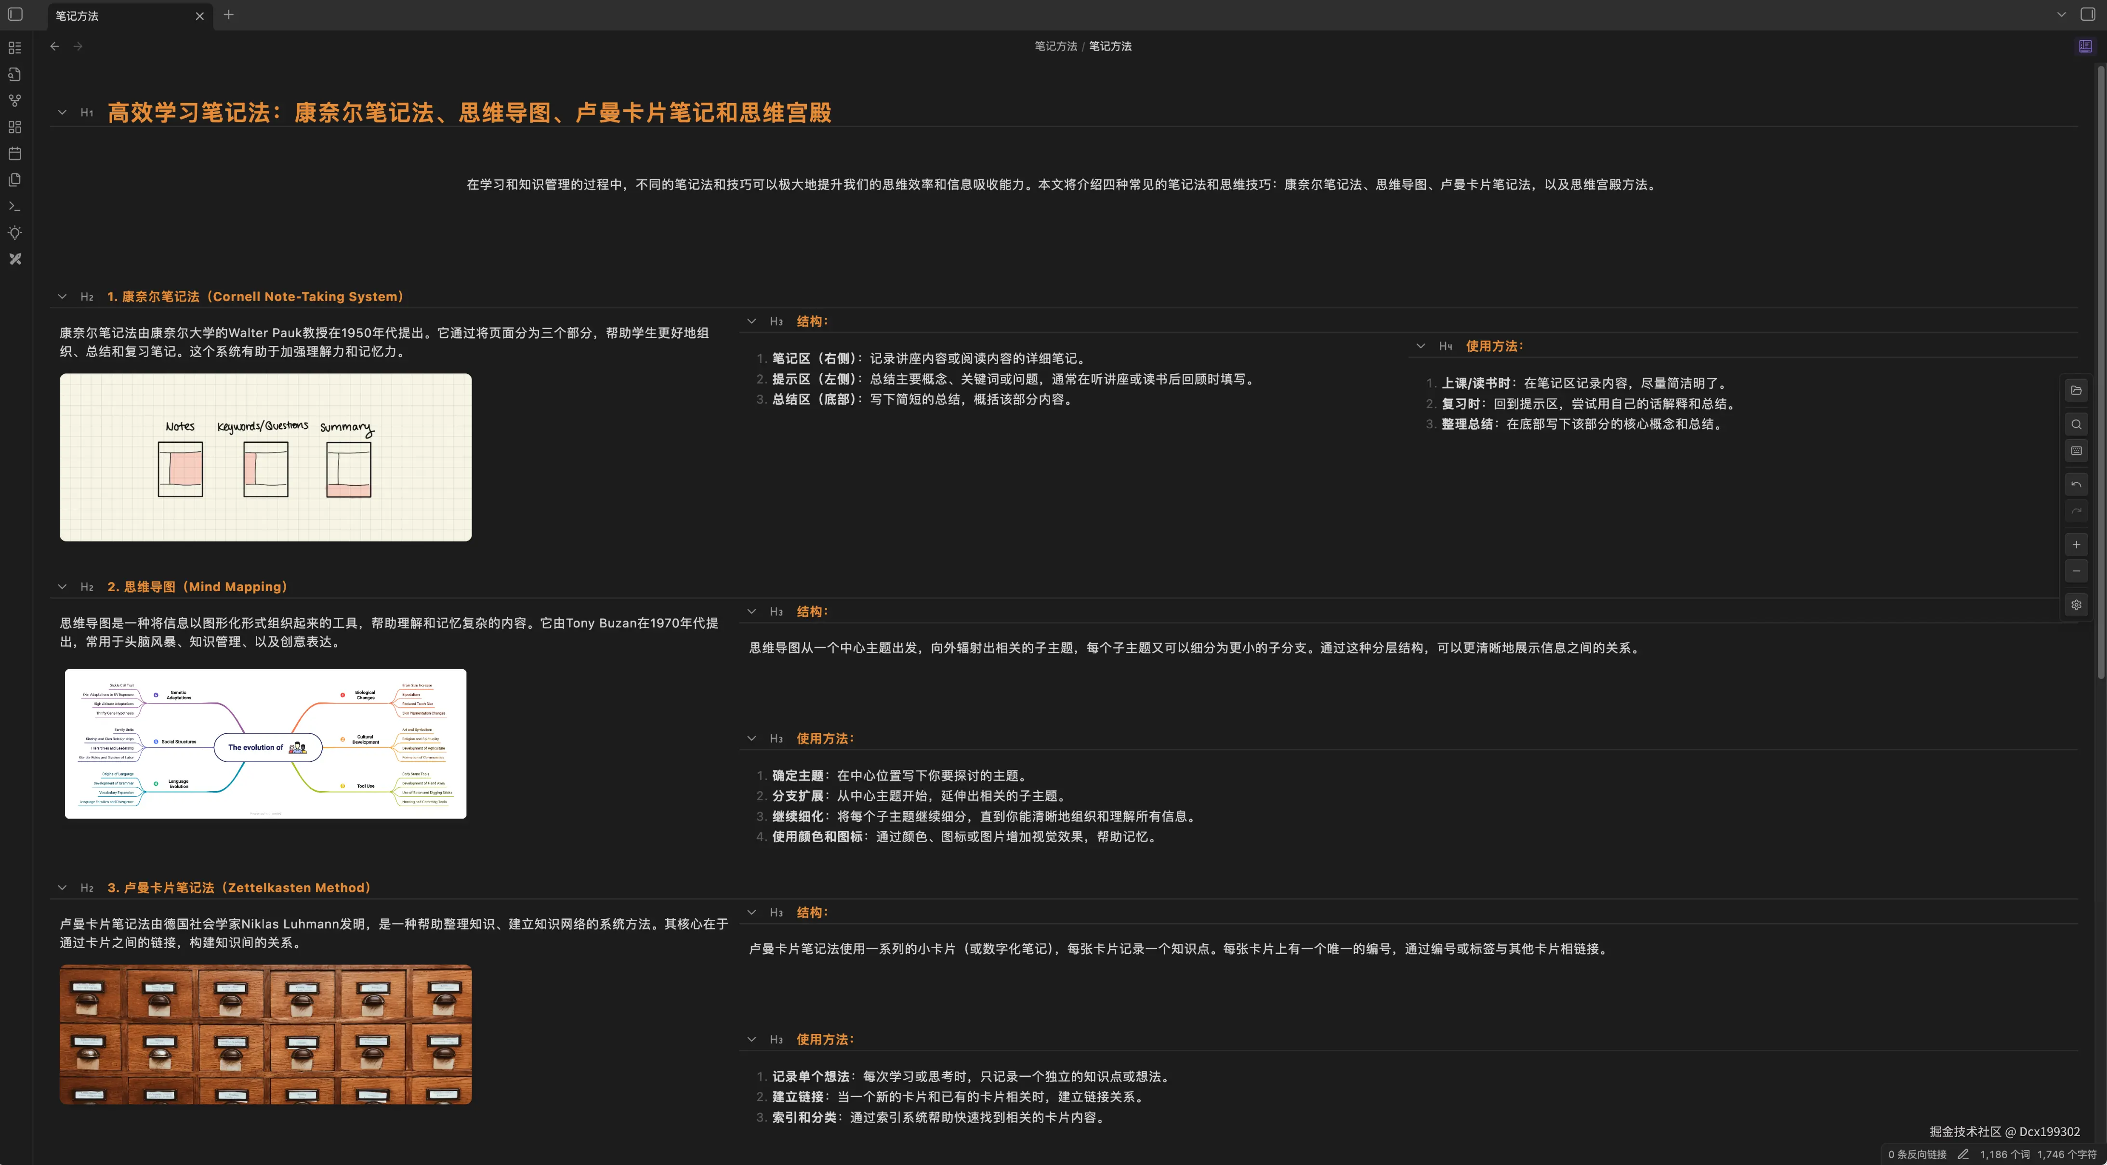
Task: Toggle the purple view mode icon at top right
Action: coord(2085,46)
